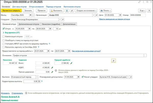Click the report icon next to Выплатить

(x=67, y=11)
